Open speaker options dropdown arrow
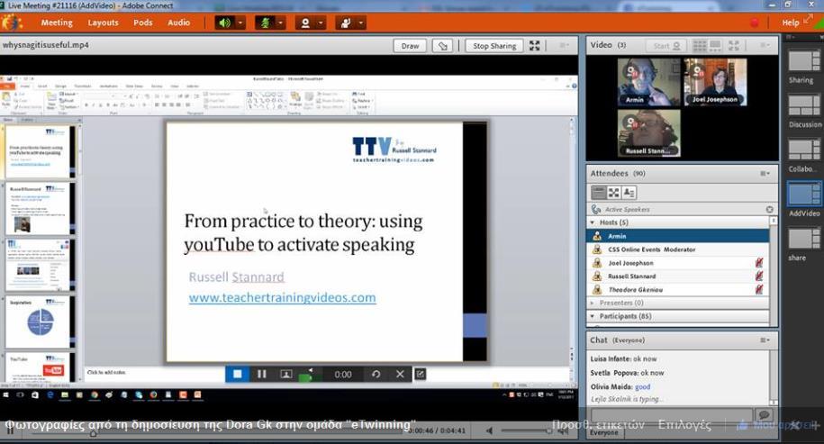 pyautogui.click(x=240, y=23)
